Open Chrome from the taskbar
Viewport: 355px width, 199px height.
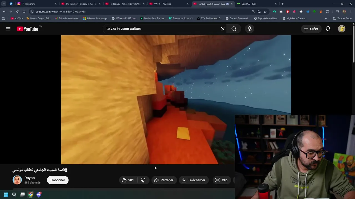31,195
